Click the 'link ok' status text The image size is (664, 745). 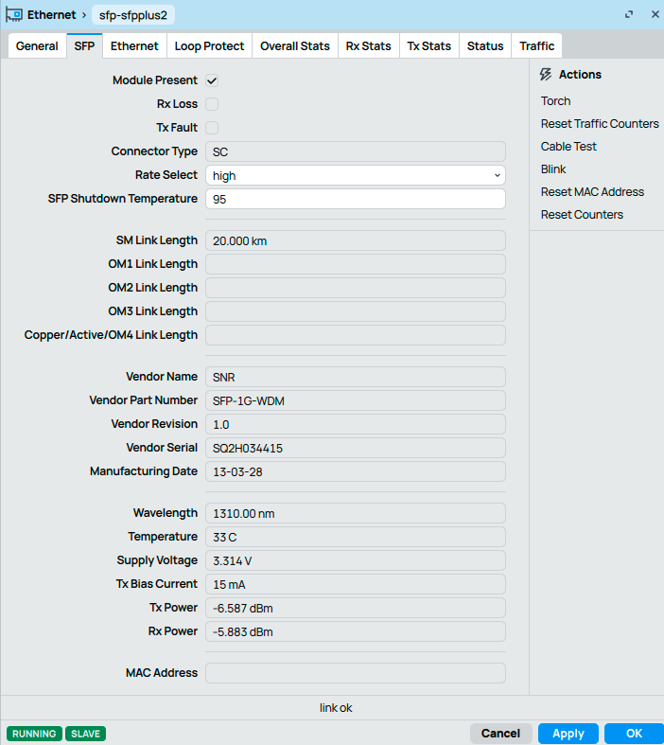tap(336, 708)
